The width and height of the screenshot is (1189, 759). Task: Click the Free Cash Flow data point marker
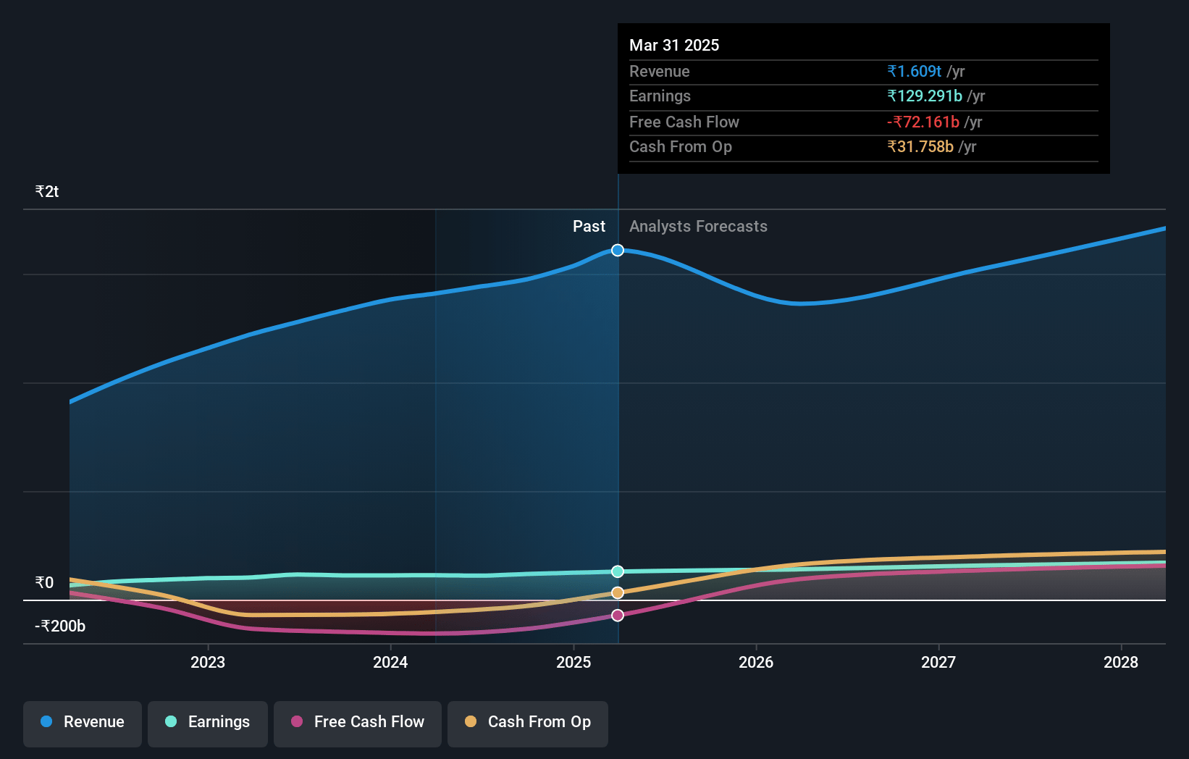618,615
